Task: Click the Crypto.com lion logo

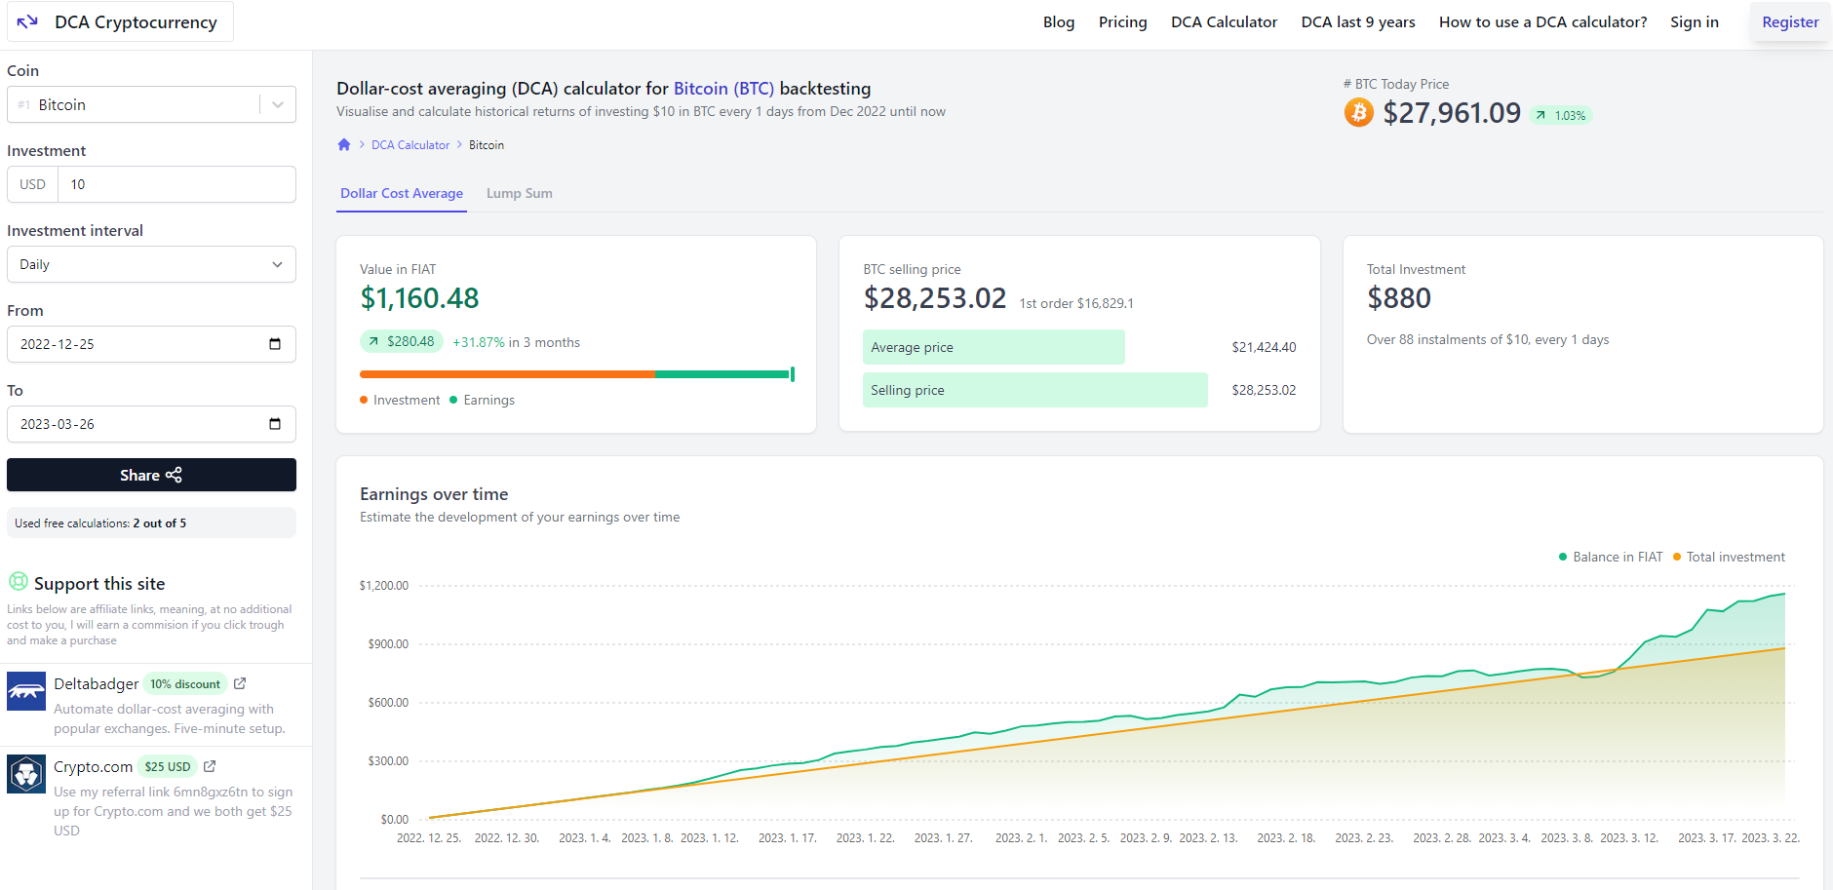Action: tap(26, 774)
